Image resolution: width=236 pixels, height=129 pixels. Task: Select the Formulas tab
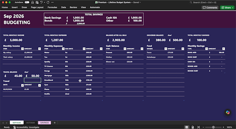(52, 7)
